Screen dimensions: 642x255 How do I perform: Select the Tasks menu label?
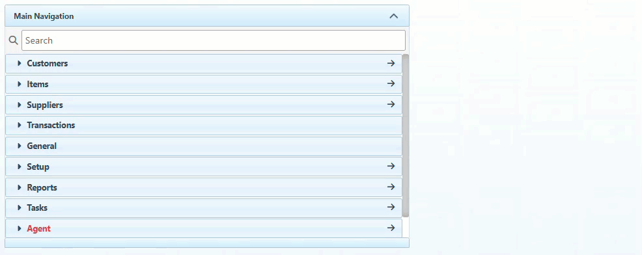coord(37,208)
